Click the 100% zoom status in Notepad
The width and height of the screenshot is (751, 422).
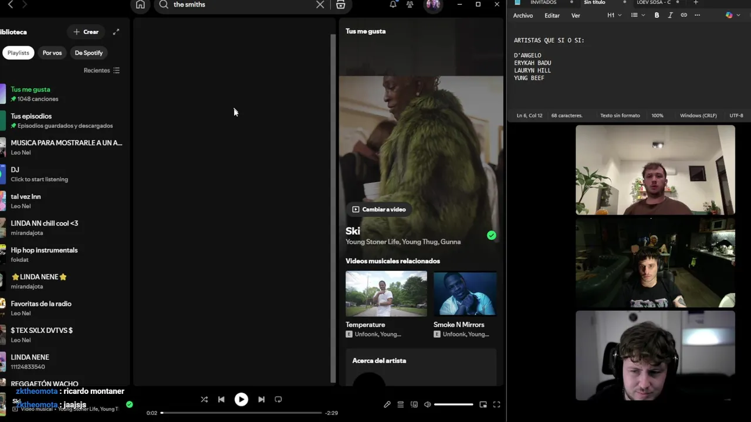click(x=657, y=115)
